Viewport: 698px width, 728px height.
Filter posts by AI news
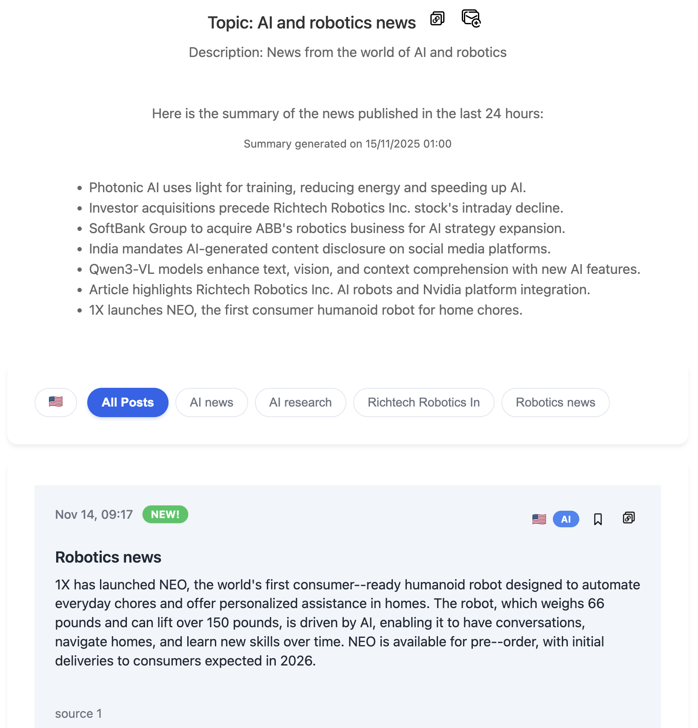(x=212, y=402)
